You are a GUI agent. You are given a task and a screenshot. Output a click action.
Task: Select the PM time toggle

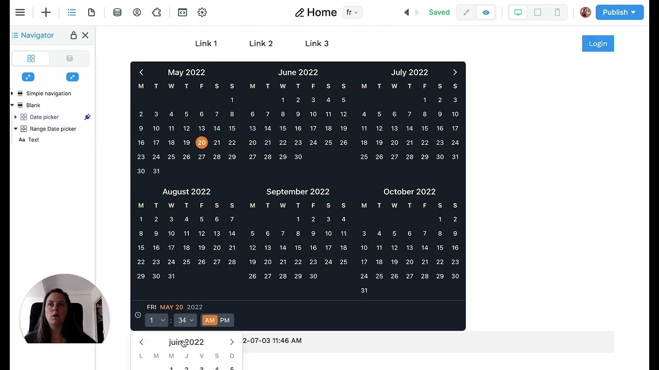225,320
